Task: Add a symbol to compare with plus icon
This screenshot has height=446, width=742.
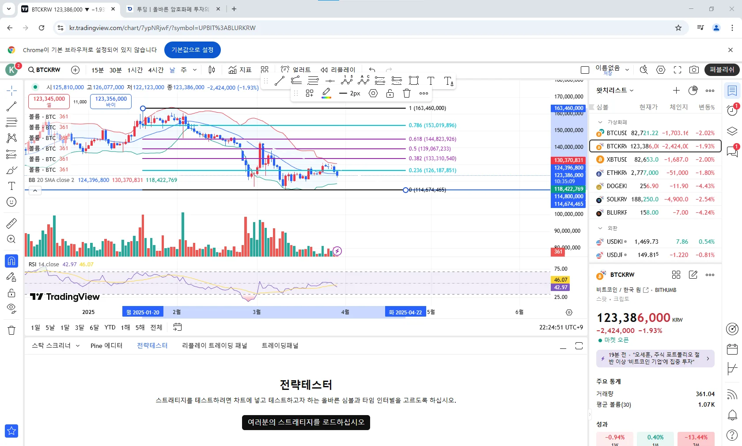Action: 76,70
